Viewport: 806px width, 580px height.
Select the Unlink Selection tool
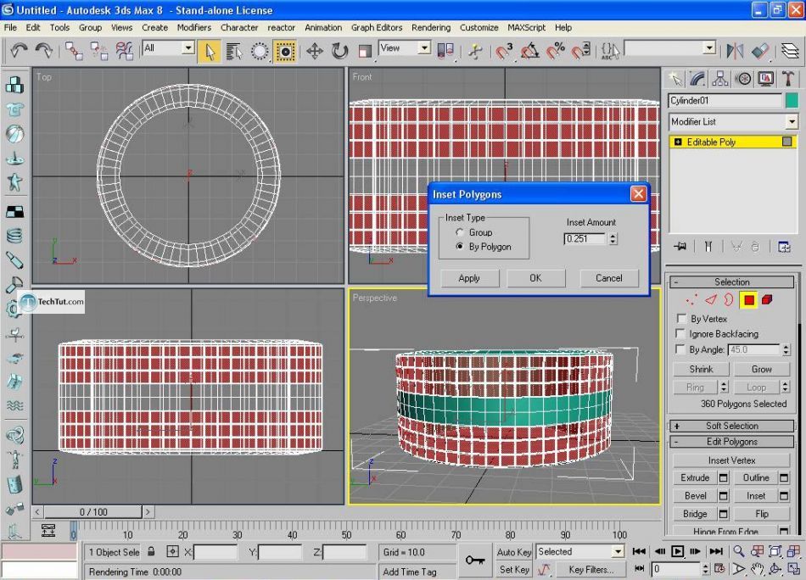99,50
